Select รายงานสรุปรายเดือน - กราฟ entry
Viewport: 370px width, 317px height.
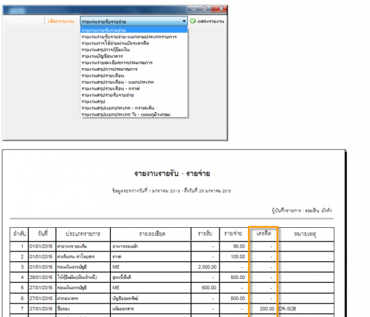[134, 89]
